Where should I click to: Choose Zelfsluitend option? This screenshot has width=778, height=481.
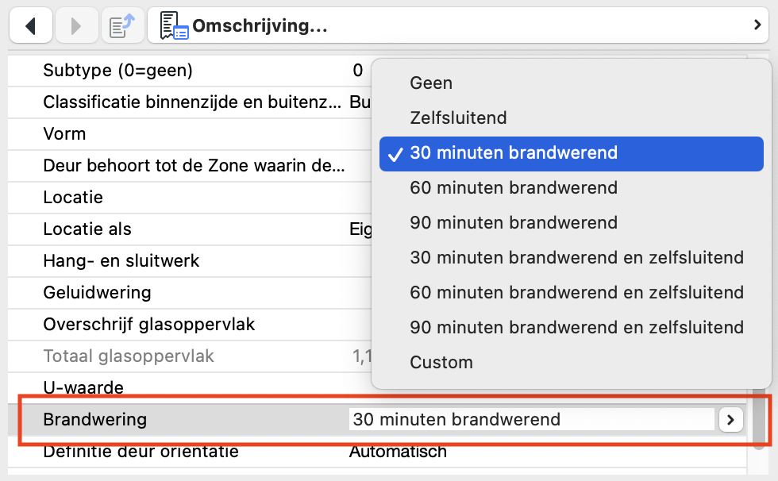(458, 117)
